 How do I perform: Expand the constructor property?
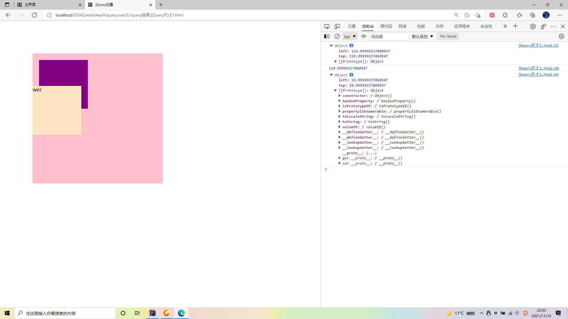[340, 96]
